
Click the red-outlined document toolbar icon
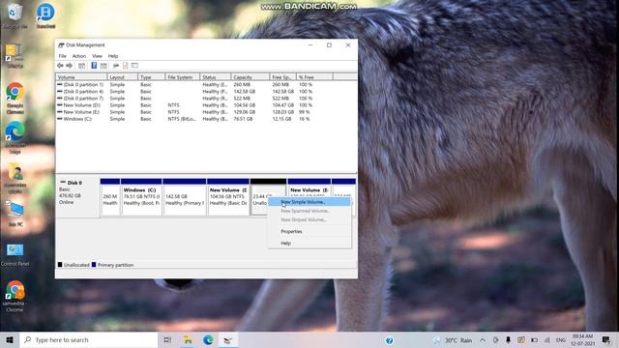point(125,66)
